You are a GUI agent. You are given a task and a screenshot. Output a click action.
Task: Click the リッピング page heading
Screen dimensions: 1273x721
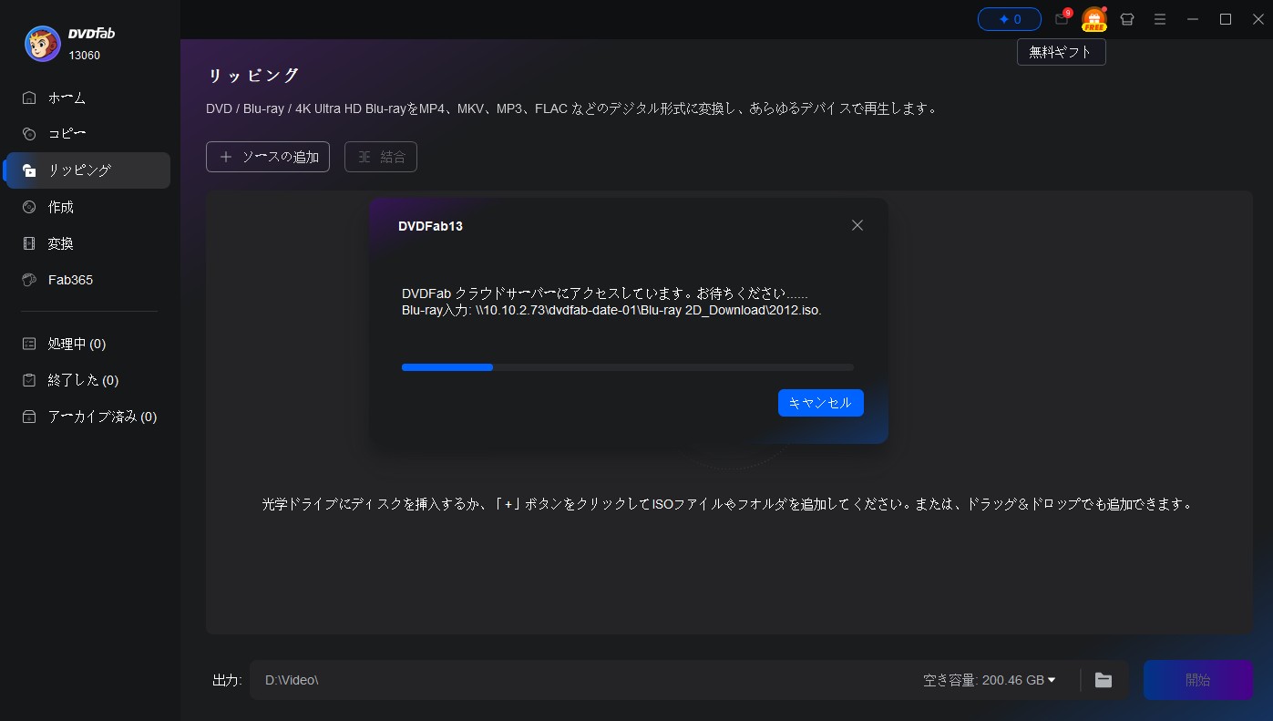253,75
